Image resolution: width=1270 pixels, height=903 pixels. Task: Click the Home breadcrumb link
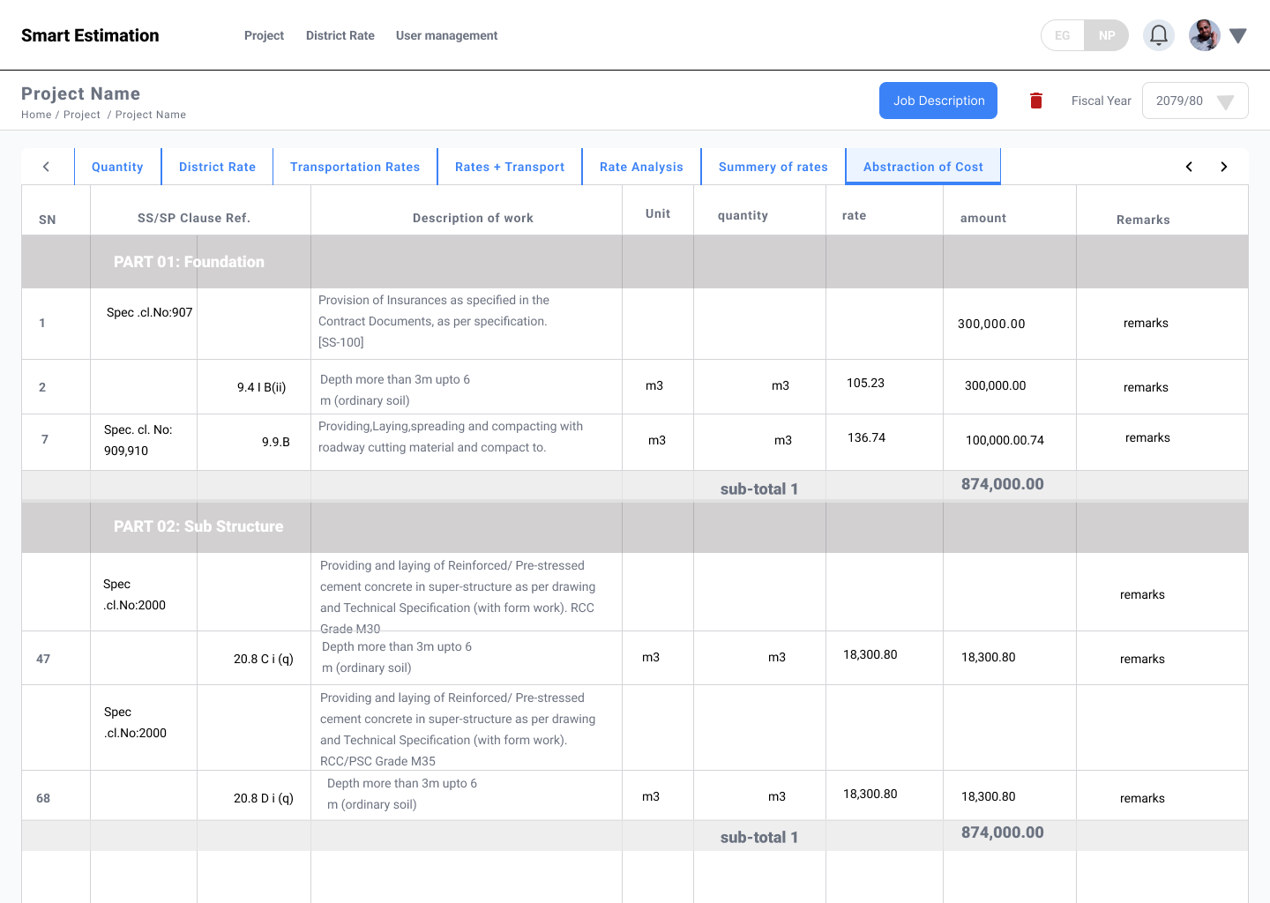coord(36,115)
